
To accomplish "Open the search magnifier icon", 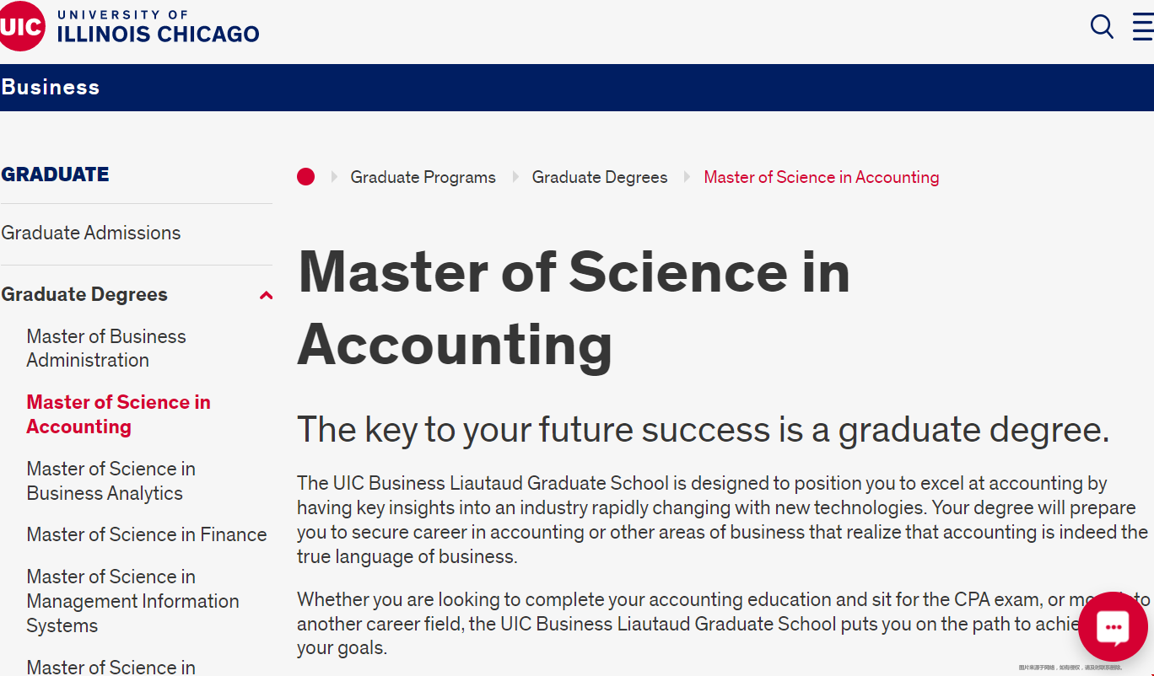I will [x=1102, y=26].
